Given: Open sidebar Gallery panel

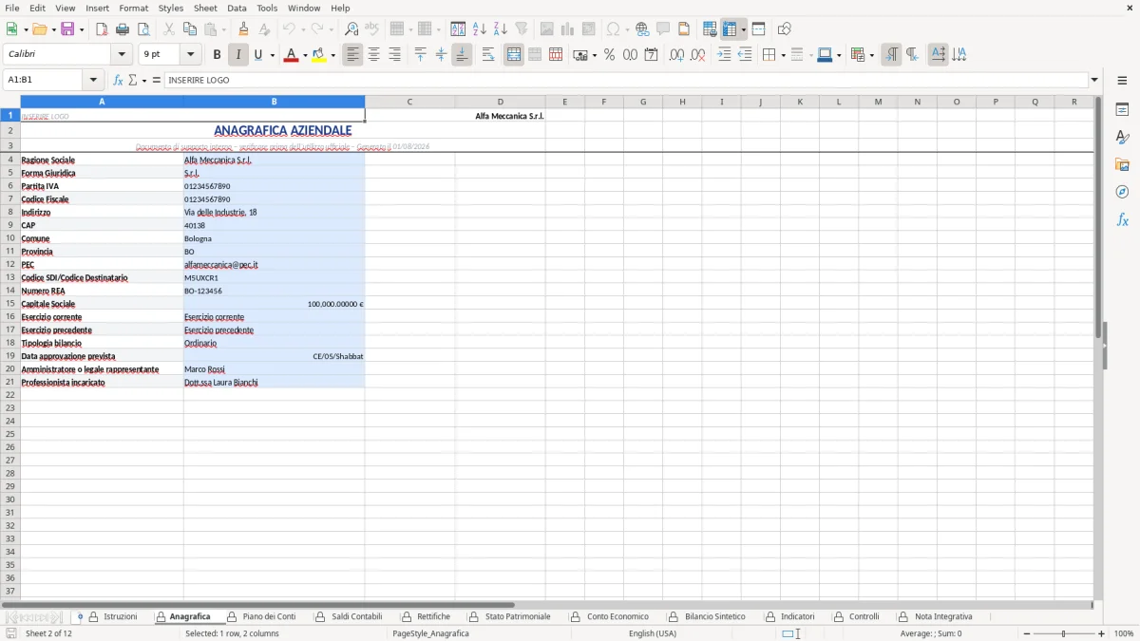Looking at the screenshot, I should pos(1122,165).
